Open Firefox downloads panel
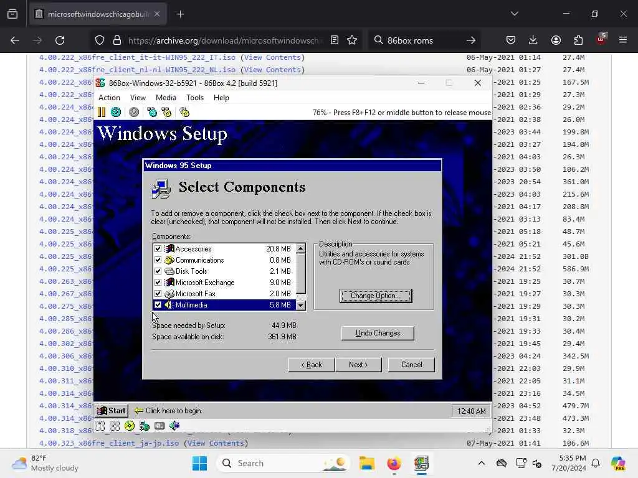 533,40
